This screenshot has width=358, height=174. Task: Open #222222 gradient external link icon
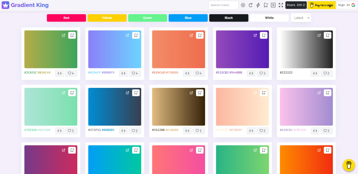319,35
